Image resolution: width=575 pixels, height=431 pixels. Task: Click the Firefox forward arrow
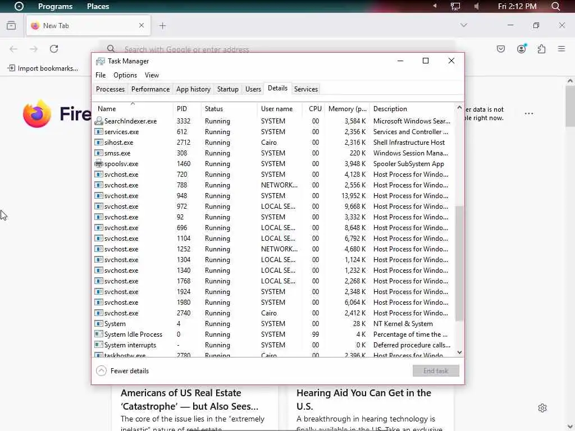[34, 49]
